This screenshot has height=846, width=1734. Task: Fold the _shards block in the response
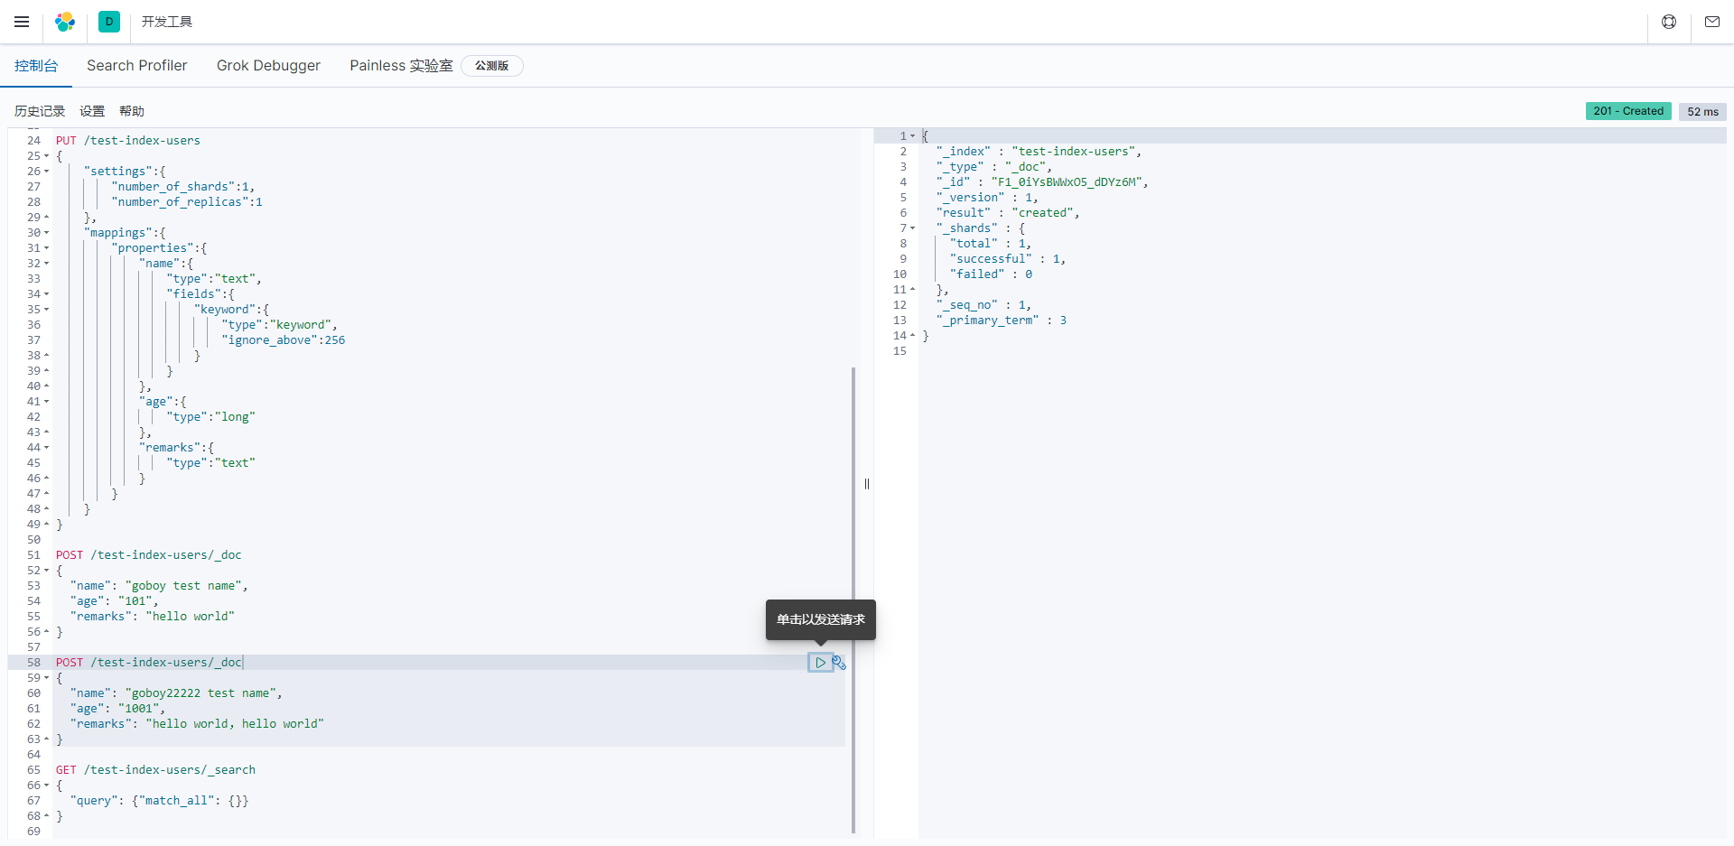(x=913, y=228)
